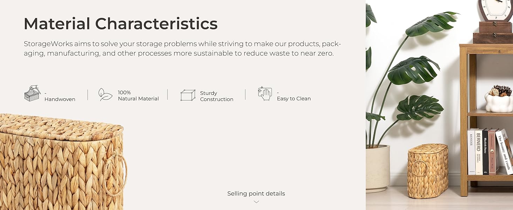Click the hand-wiping Easy to Clean icon
Viewport: 513px width, 210px height.
pos(265,94)
